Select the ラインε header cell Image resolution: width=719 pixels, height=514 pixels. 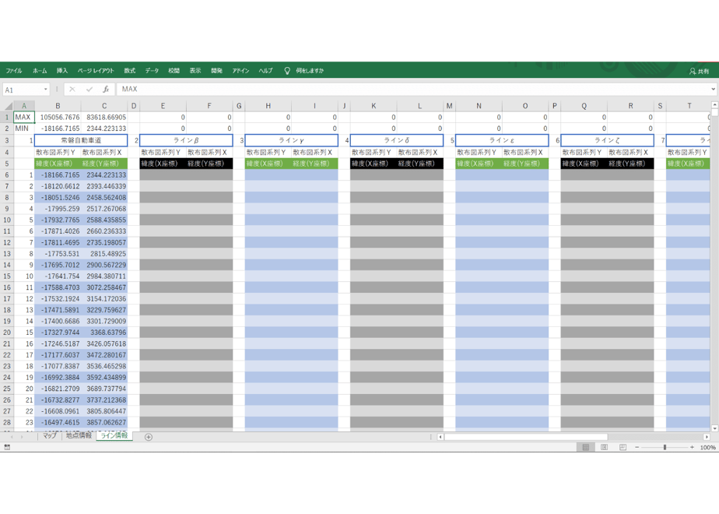click(x=502, y=140)
